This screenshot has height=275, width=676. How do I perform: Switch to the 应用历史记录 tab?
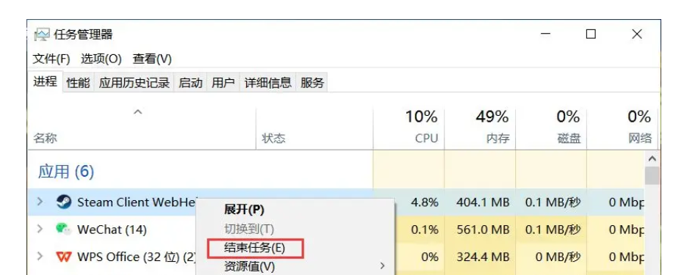(134, 83)
